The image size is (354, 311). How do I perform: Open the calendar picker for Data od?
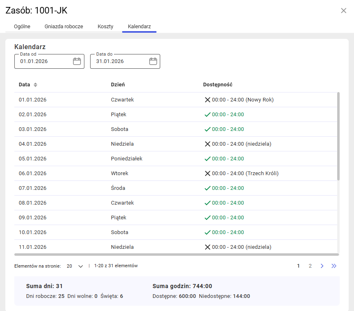click(x=77, y=61)
